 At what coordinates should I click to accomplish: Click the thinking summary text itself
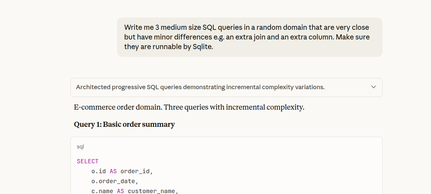200,87
